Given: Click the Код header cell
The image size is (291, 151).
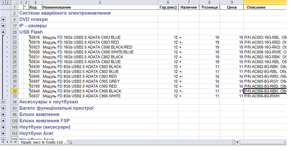Looking at the screenshot, I should [35, 7].
